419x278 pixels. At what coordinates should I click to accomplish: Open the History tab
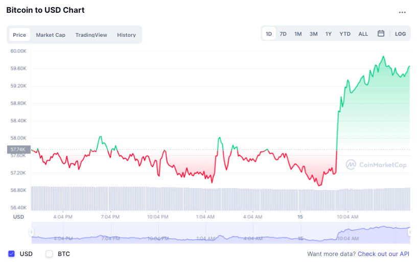[x=126, y=35]
